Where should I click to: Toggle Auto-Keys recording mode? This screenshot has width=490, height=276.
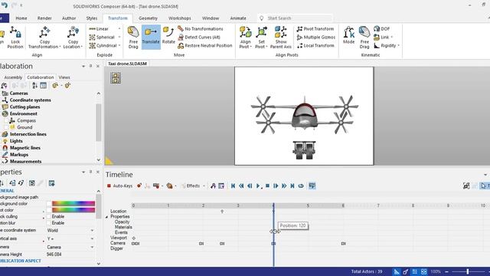(x=119, y=186)
